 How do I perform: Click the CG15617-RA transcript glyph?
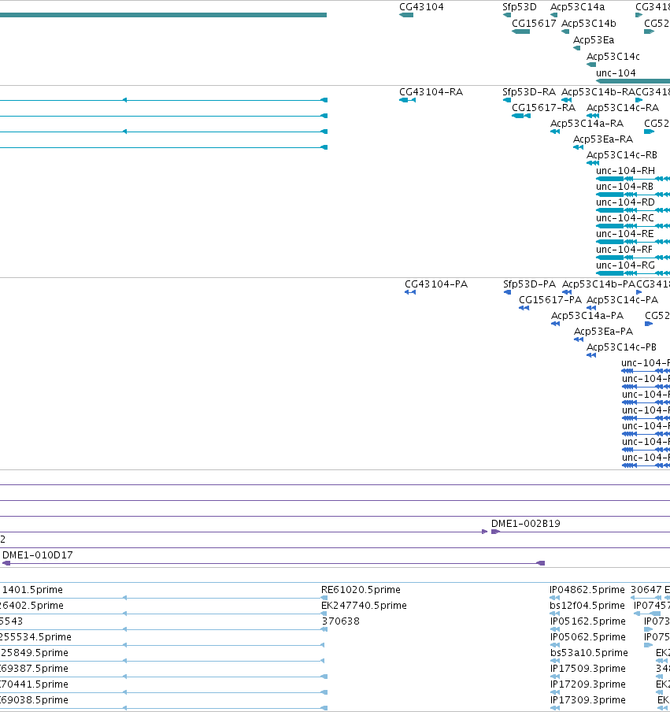click(x=521, y=116)
